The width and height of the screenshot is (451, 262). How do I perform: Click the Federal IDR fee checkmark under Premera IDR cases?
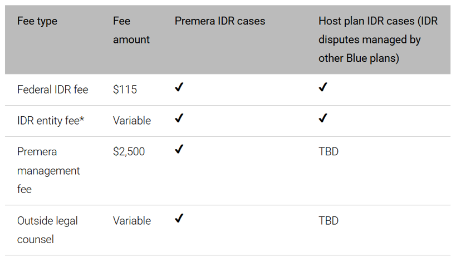[x=179, y=88]
